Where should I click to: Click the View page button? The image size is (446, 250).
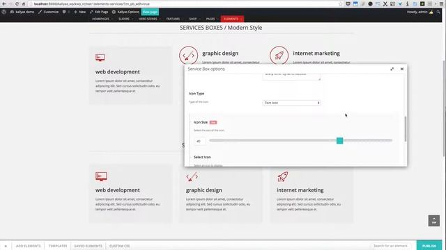tap(150, 12)
